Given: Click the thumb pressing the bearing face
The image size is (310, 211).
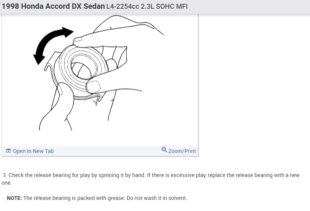Looking at the screenshot, I should point(93,87).
